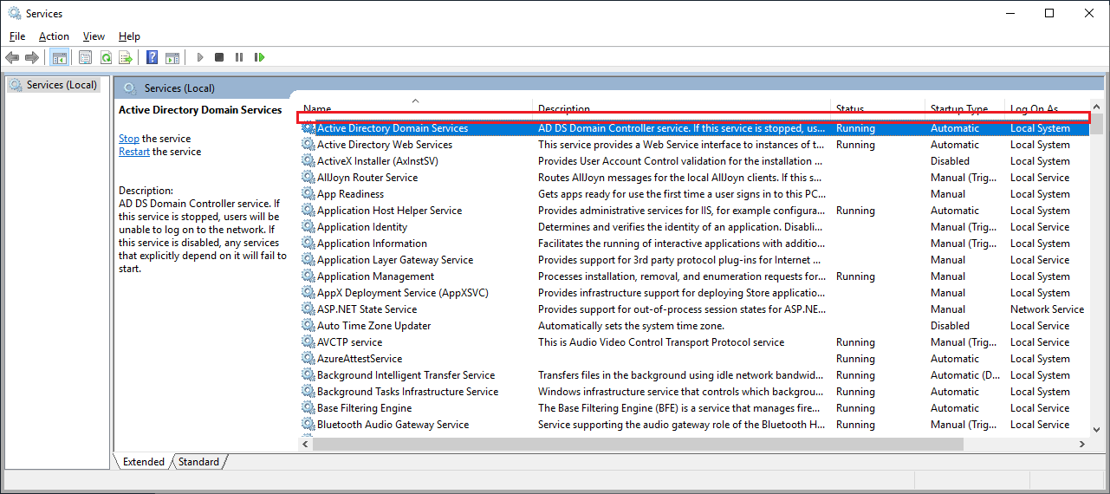
Task: Click the Restart Service toolbar icon
Action: 259,57
